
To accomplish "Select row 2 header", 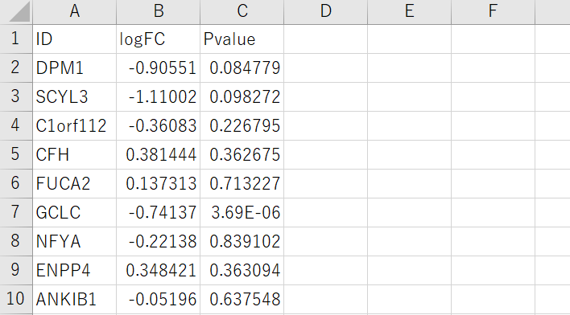I will pos(16,67).
